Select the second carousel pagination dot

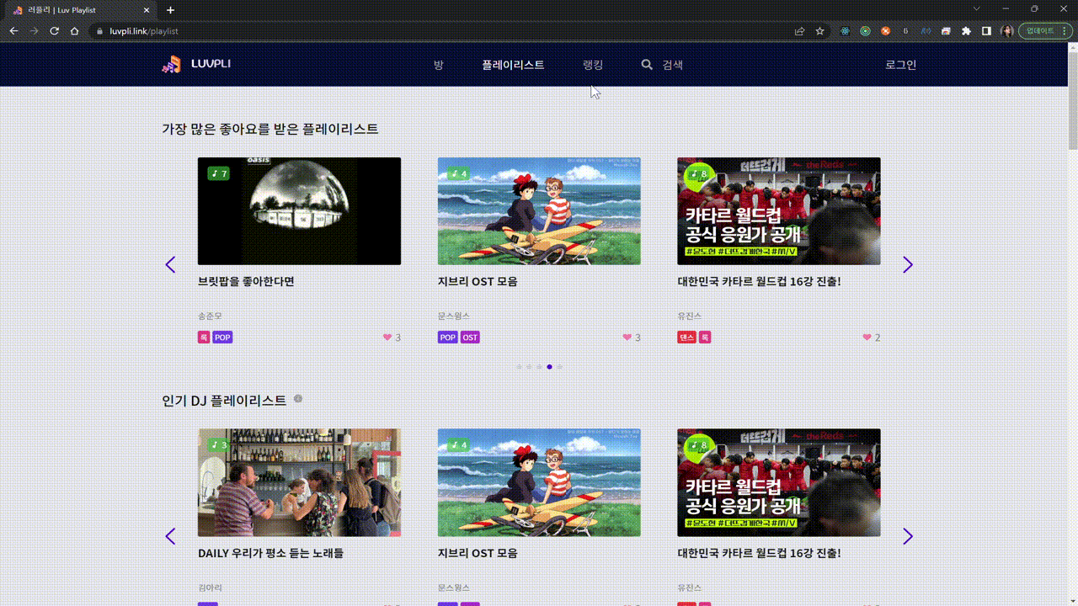[529, 367]
